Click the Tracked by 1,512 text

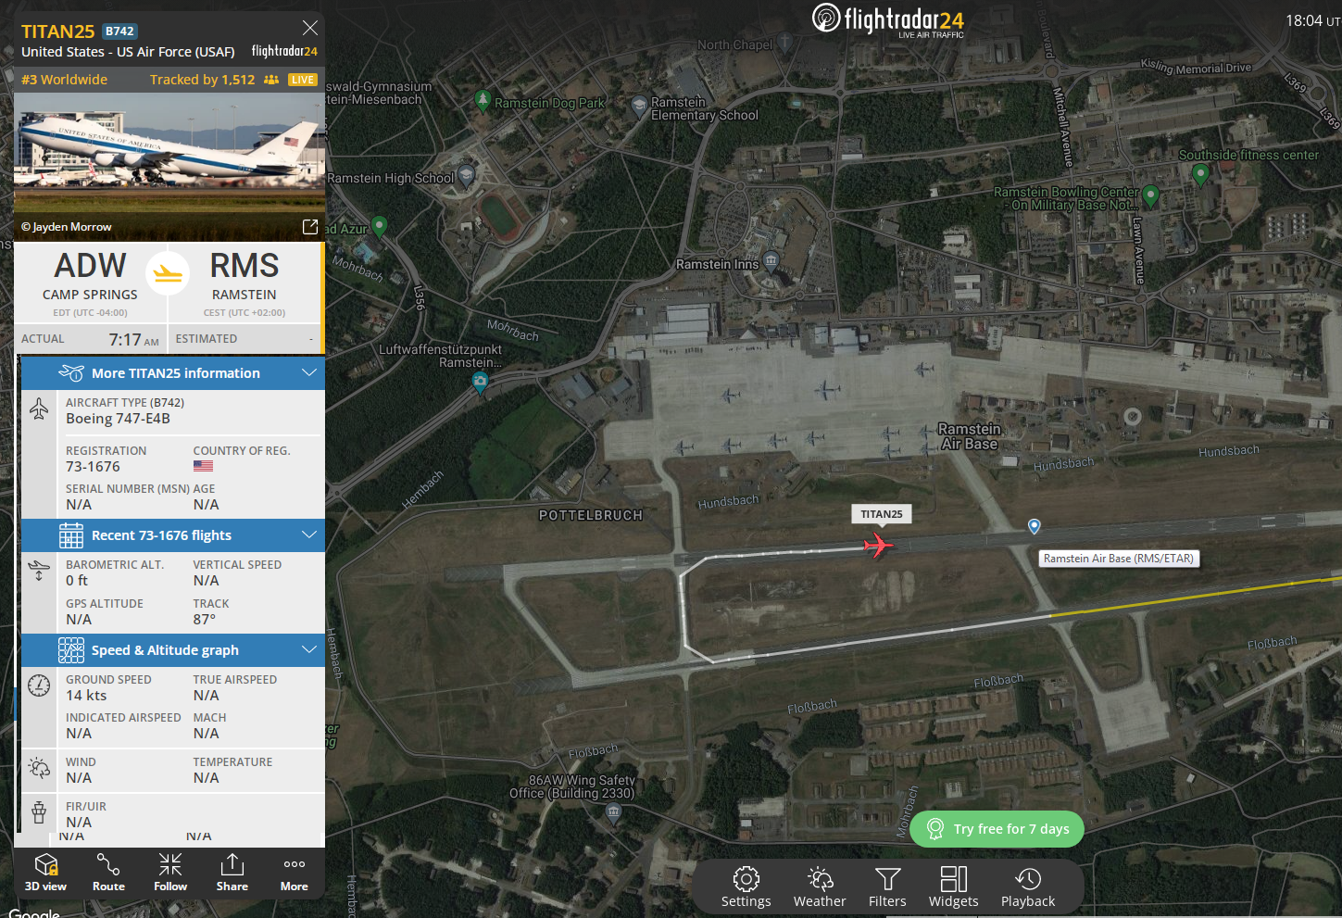pos(202,80)
